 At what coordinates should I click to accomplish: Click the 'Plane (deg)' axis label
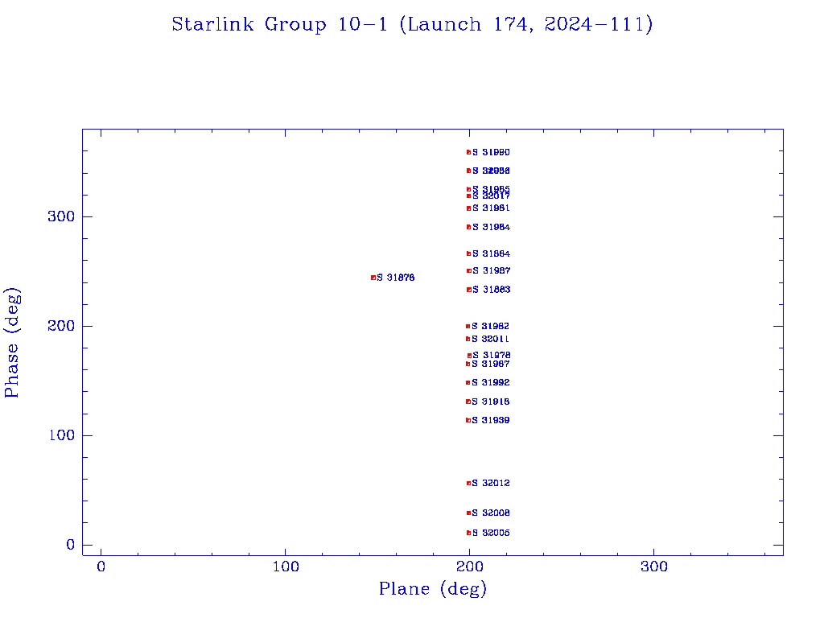(x=432, y=588)
